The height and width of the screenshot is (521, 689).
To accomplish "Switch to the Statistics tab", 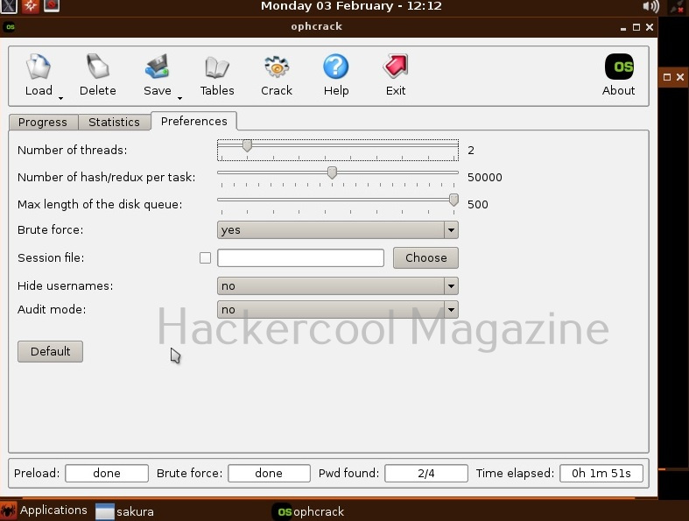I will coord(114,122).
